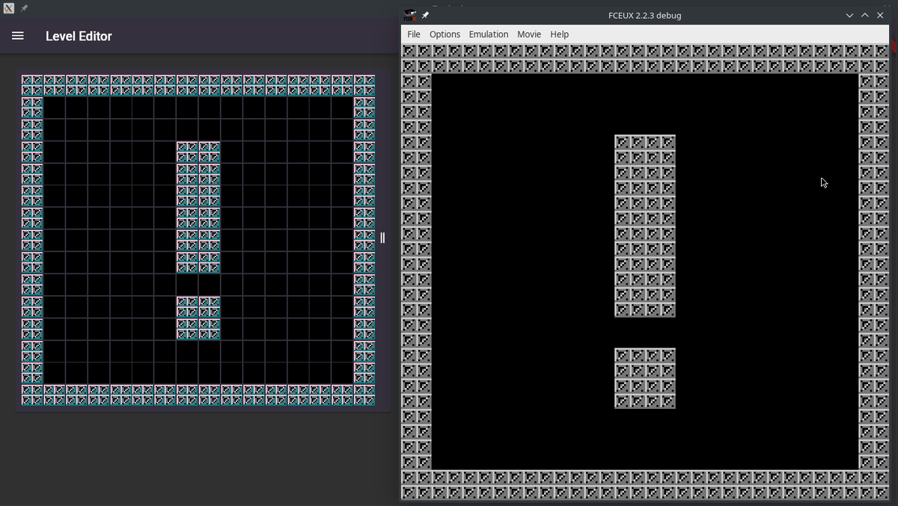Open the Options menu in FCEUX
898x506 pixels.
tap(445, 34)
